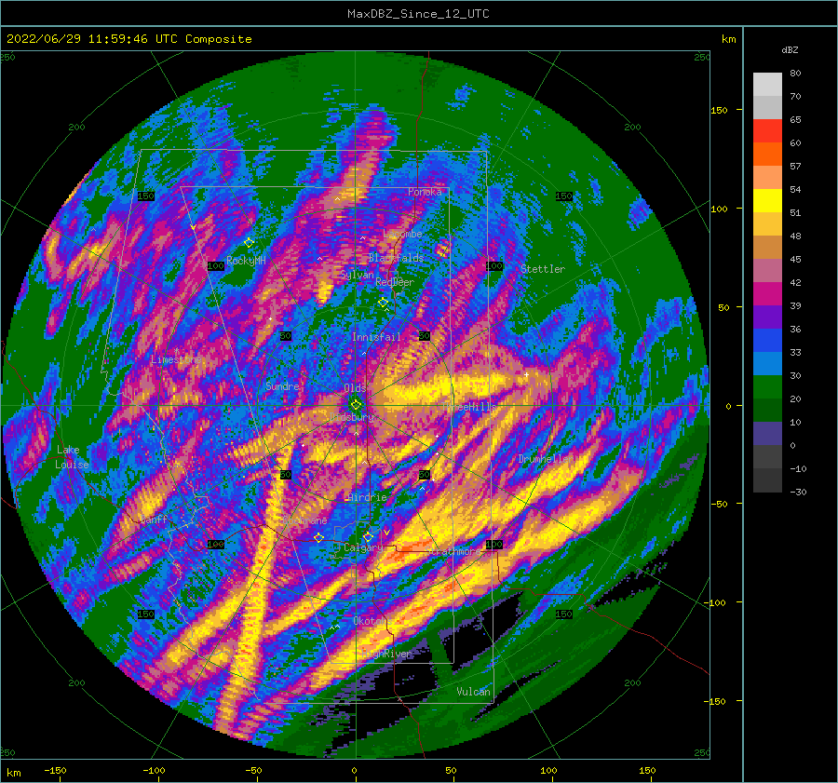Click the 80 value on dBZ legend

point(795,74)
